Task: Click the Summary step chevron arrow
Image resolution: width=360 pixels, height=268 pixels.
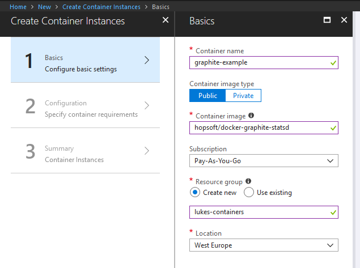Action: coord(147,151)
